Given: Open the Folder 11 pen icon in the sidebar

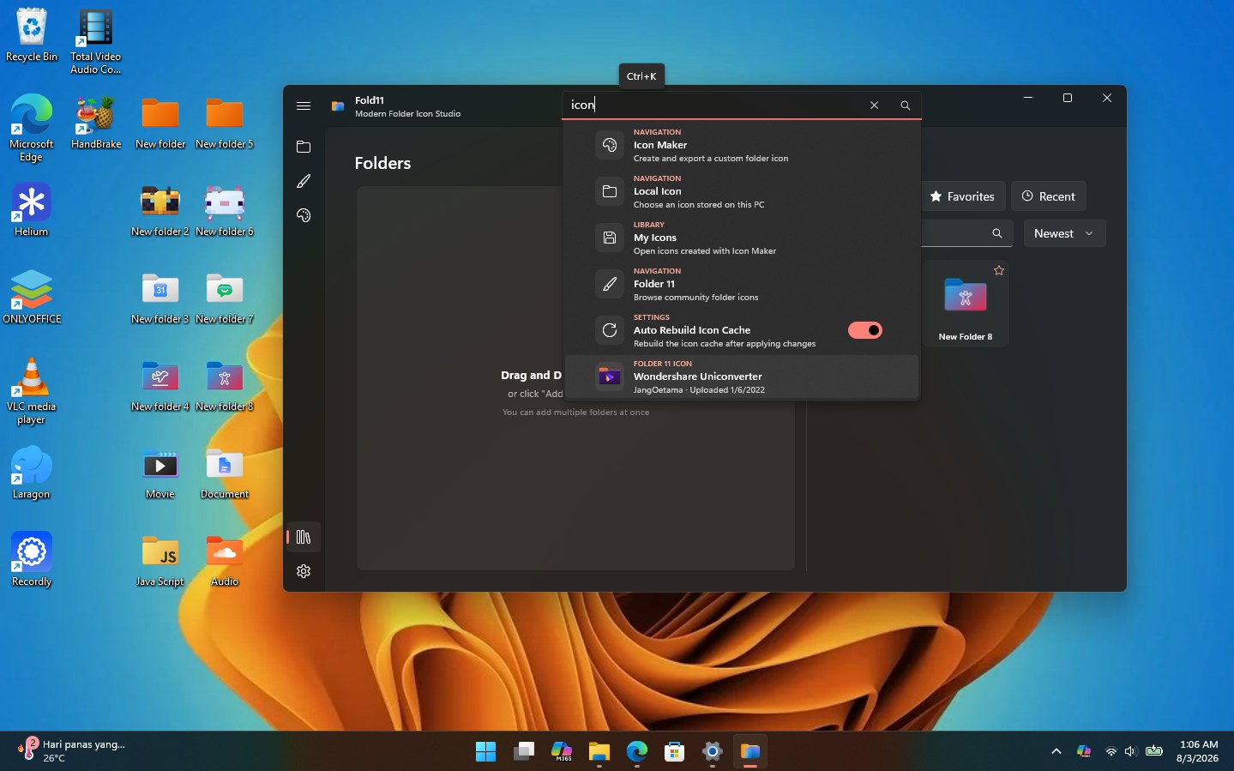Looking at the screenshot, I should coord(304,181).
